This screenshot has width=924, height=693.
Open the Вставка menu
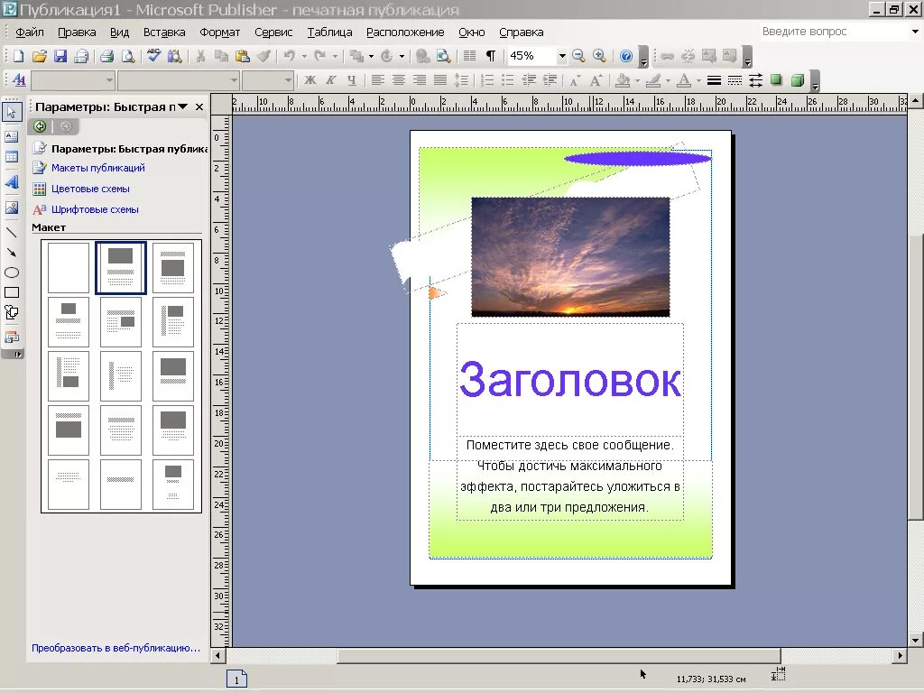pyautogui.click(x=164, y=32)
